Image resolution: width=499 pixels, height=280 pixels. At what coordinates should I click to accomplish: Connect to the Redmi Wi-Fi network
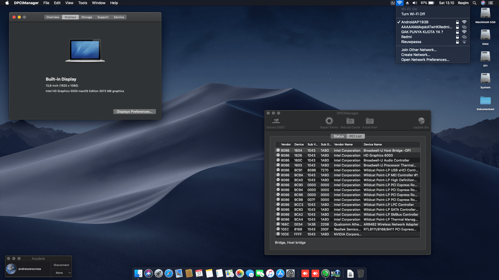pos(433,37)
